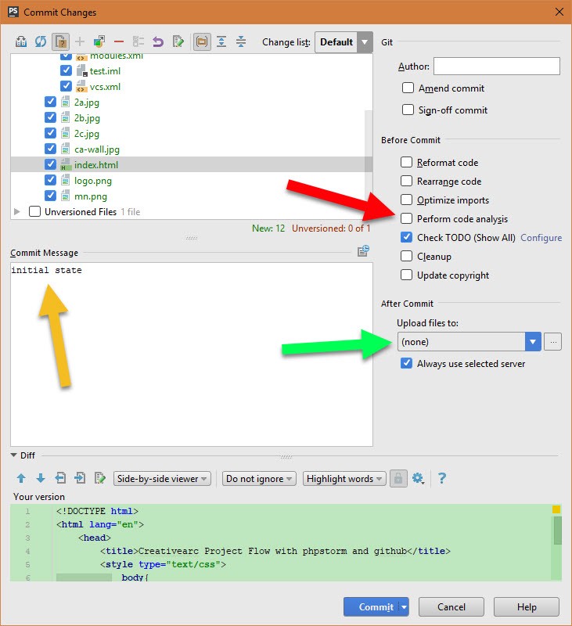Click the diff help question mark icon
572x626 pixels.
click(442, 478)
